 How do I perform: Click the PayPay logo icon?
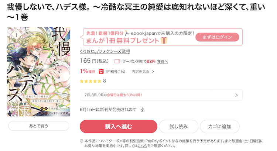[x=101, y=72]
